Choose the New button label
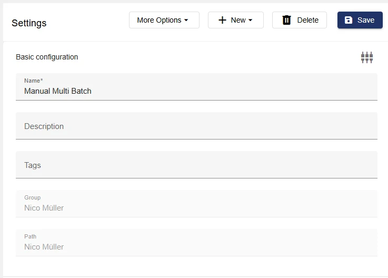The width and height of the screenshot is (388, 278). click(238, 20)
